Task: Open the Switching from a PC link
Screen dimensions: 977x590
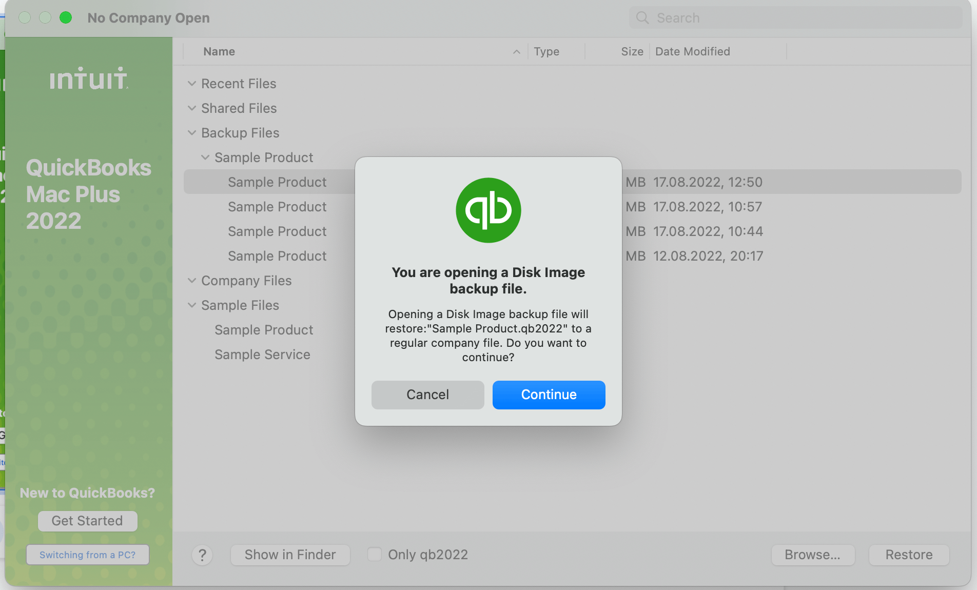Action: (87, 555)
